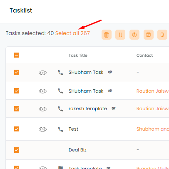
Task: Click phone icon of first SHubham Task
Action: (60, 73)
